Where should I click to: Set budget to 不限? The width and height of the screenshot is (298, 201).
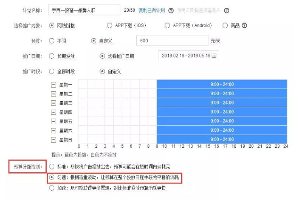[x=51, y=41]
